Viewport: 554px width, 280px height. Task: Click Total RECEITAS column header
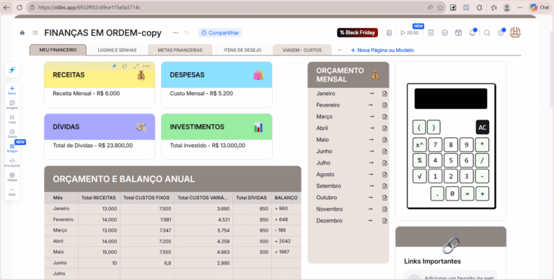[x=99, y=198]
